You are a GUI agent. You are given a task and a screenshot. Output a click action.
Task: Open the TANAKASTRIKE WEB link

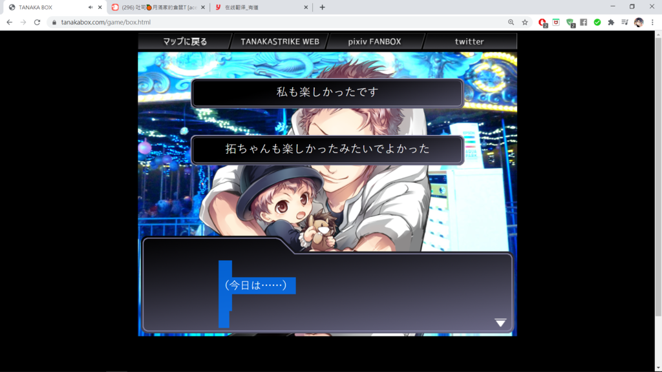click(280, 41)
